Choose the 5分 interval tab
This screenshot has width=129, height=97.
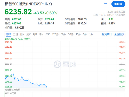(85, 34)
